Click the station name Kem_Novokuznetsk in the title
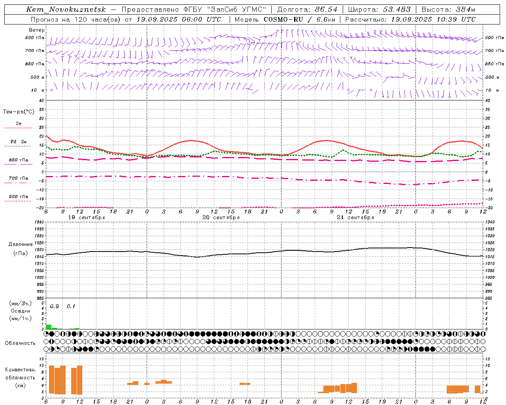The width and height of the screenshot is (506, 405). coord(66,9)
